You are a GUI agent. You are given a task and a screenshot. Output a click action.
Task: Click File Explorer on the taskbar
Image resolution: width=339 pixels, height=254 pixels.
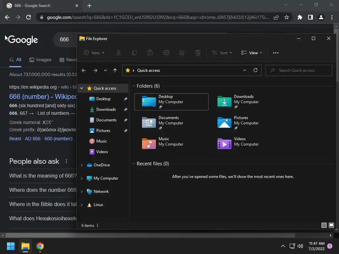pos(25,246)
